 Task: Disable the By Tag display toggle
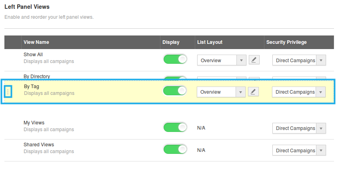point(175,91)
